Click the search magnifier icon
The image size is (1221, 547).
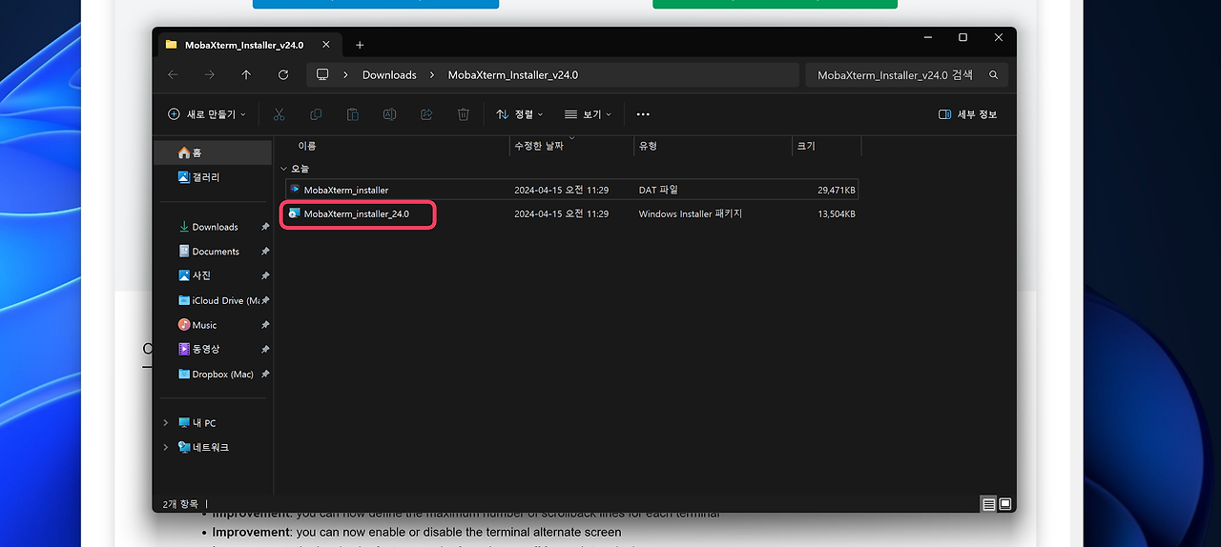993,74
